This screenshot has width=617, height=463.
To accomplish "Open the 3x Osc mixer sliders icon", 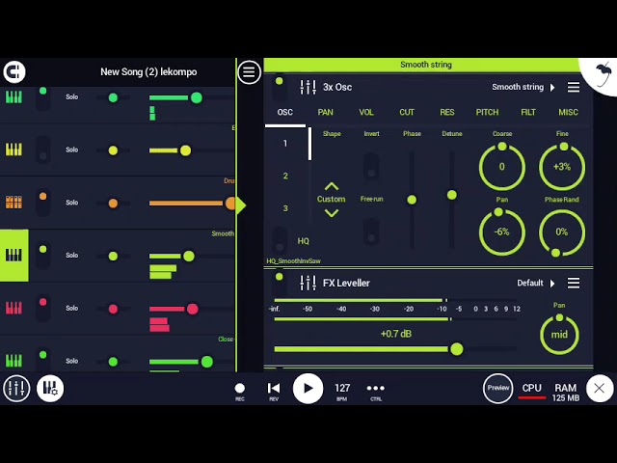I will click(x=308, y=87).
